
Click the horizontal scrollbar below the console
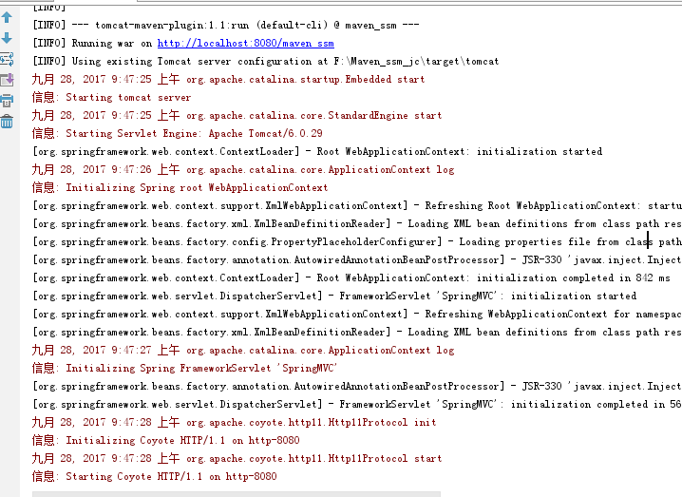point(237,494)
